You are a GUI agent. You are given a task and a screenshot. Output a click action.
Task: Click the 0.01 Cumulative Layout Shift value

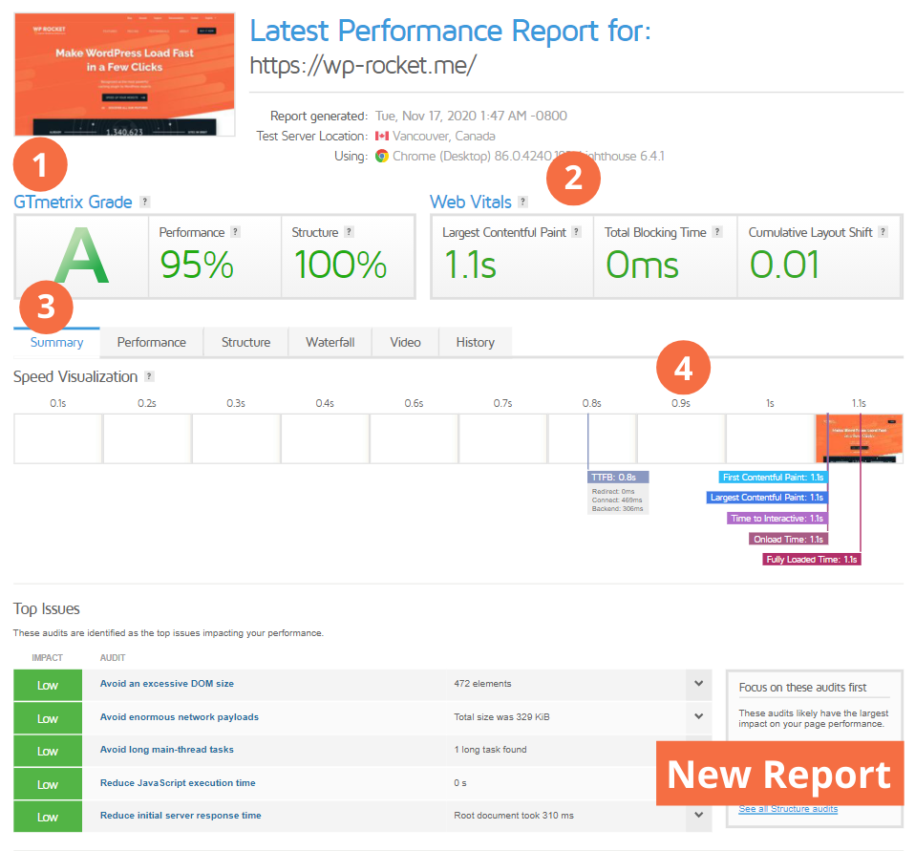[x=785, y=265]
